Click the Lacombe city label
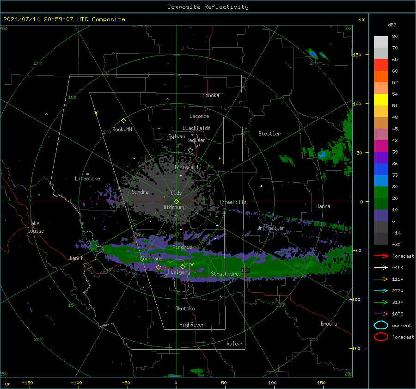The image size is (416, 389). point(199,116)
